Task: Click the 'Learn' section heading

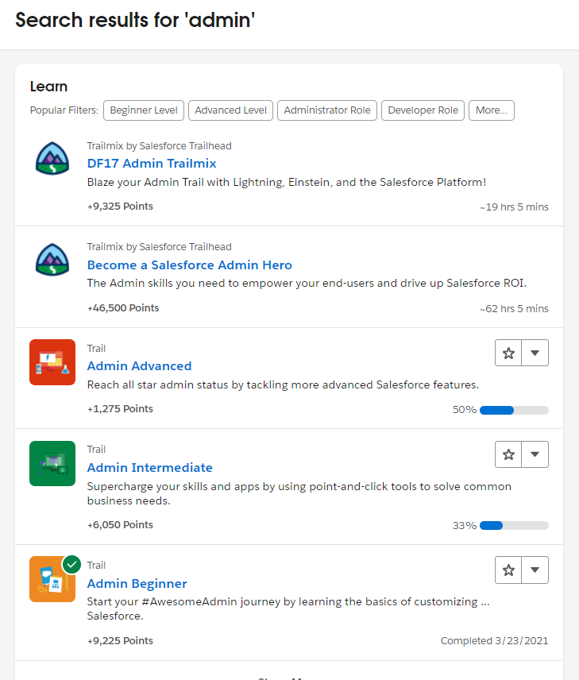Action: click(48, 87)
